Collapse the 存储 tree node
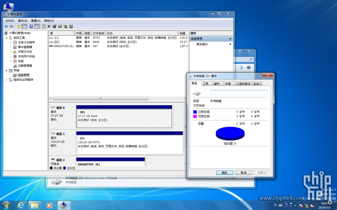 (7, 70)
